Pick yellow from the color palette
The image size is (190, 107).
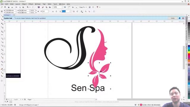pyautogui.click(x=189, y=52)
